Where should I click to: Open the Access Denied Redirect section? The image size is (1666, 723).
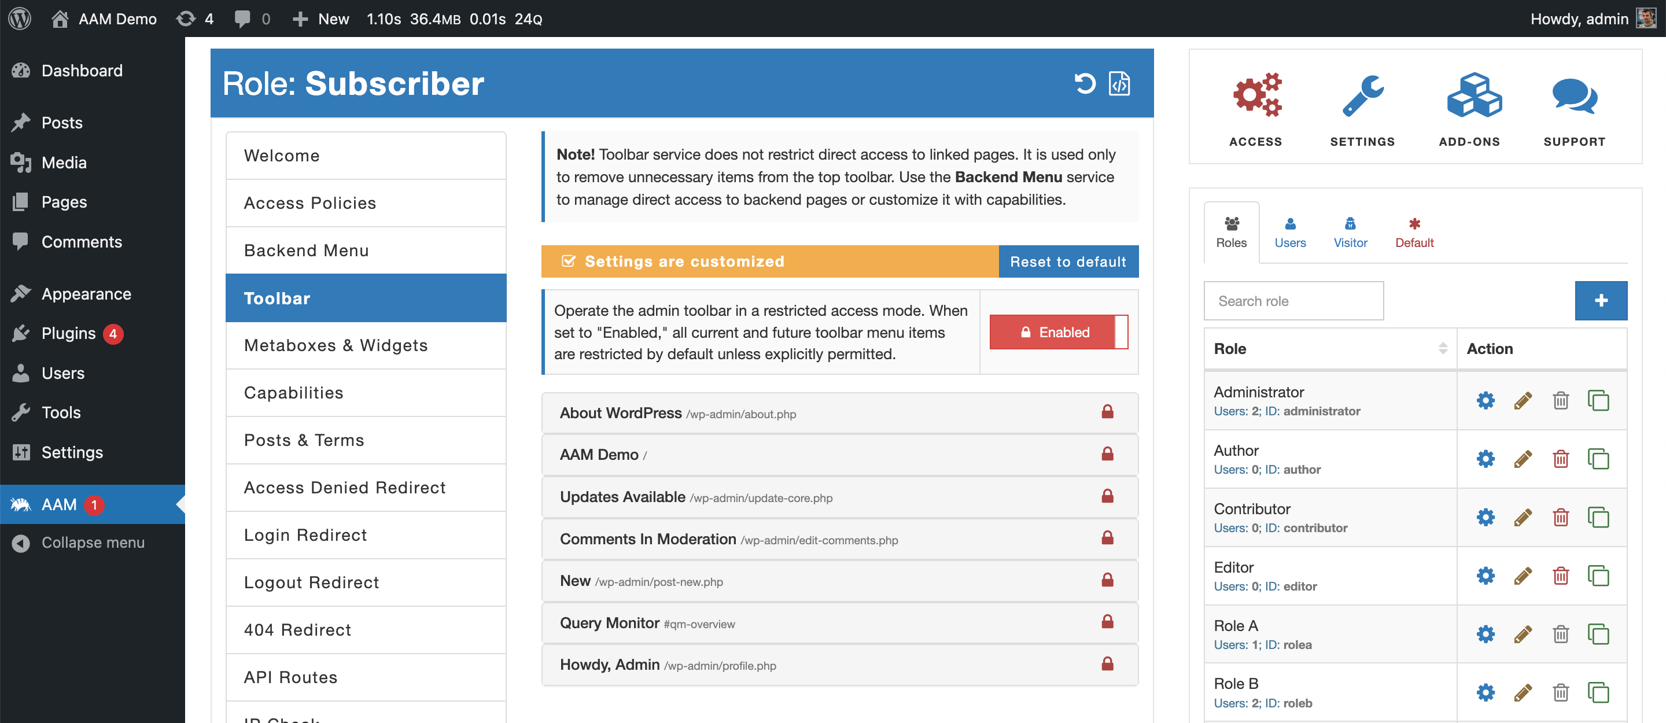(366, 488)
